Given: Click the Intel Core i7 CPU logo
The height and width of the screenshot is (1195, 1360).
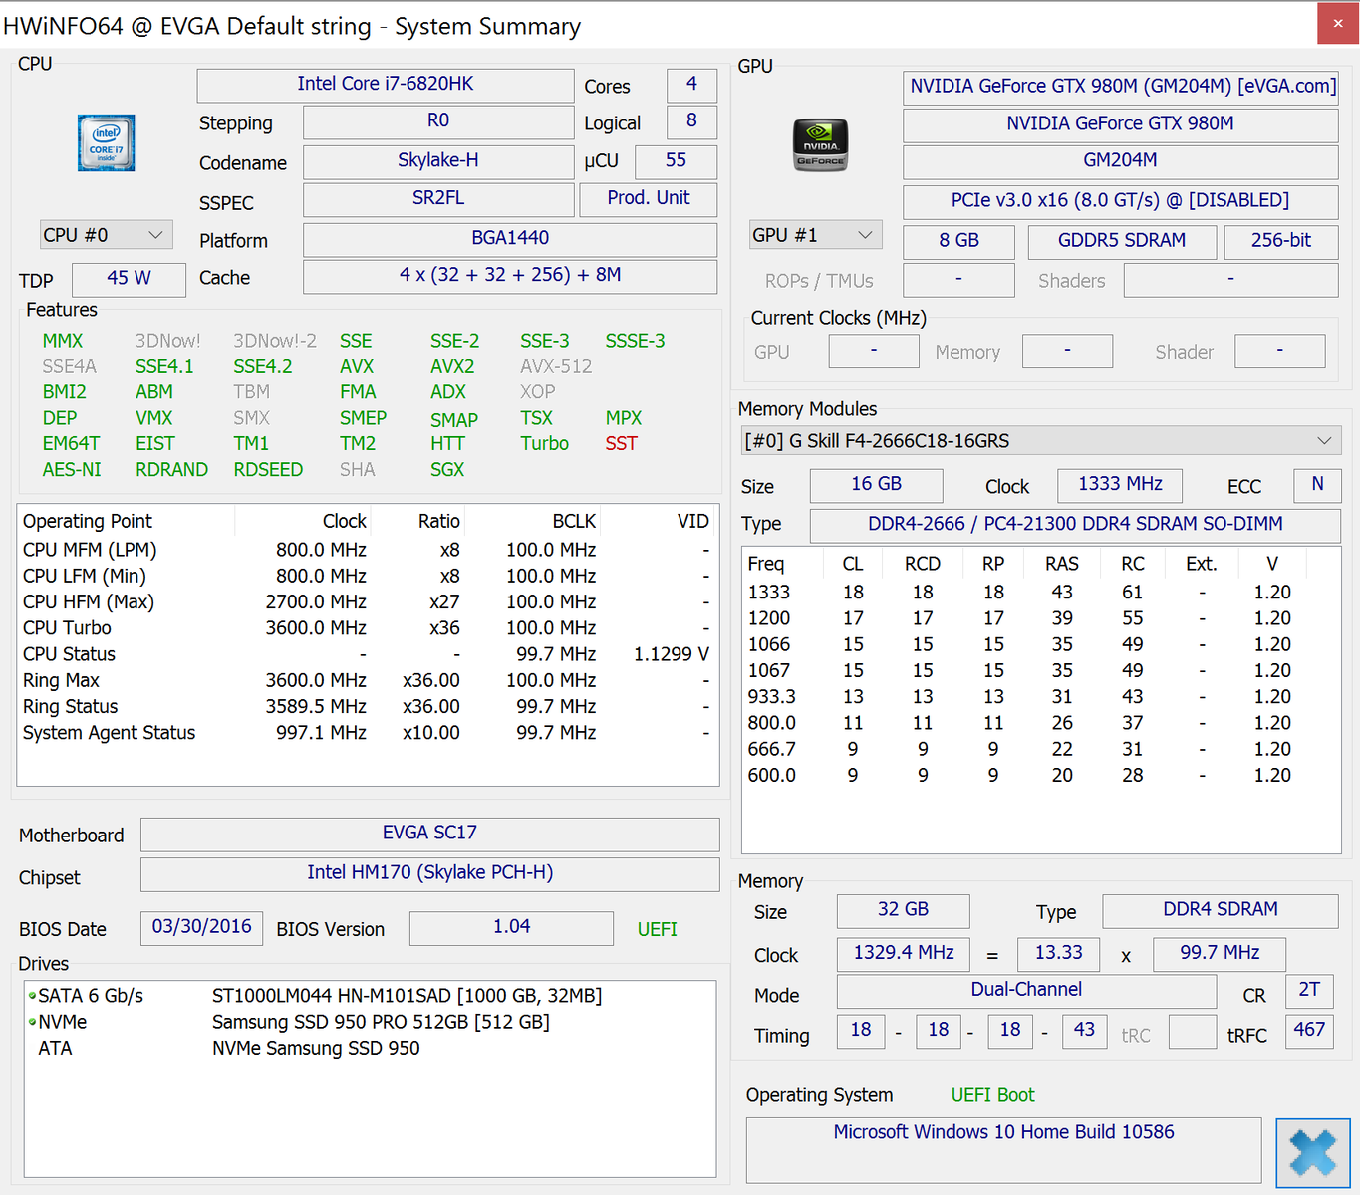Looking at the screenshot, I should point(106,143).
